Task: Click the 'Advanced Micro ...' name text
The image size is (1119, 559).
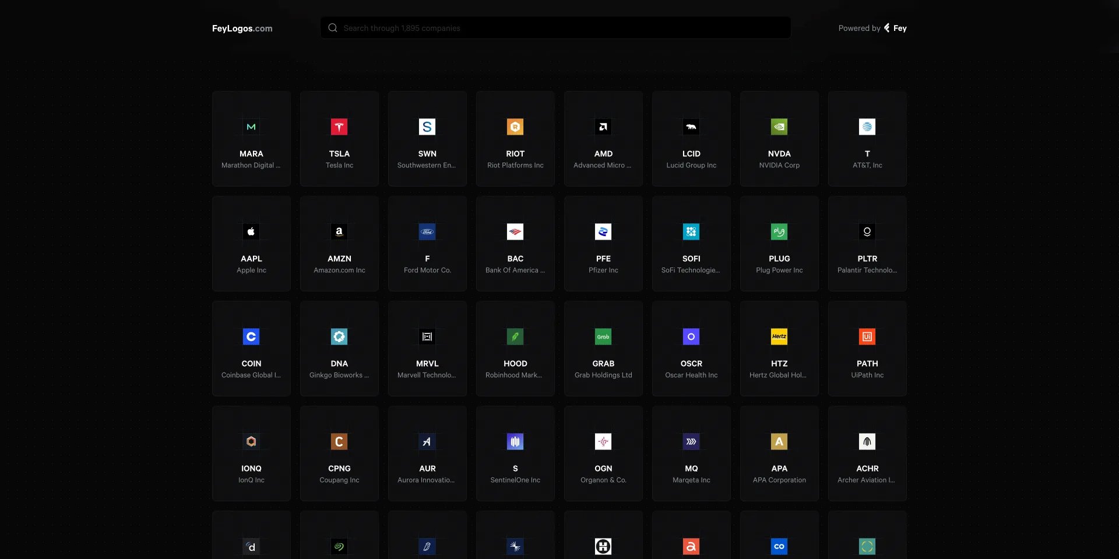Action: click(x=602, y=166)
